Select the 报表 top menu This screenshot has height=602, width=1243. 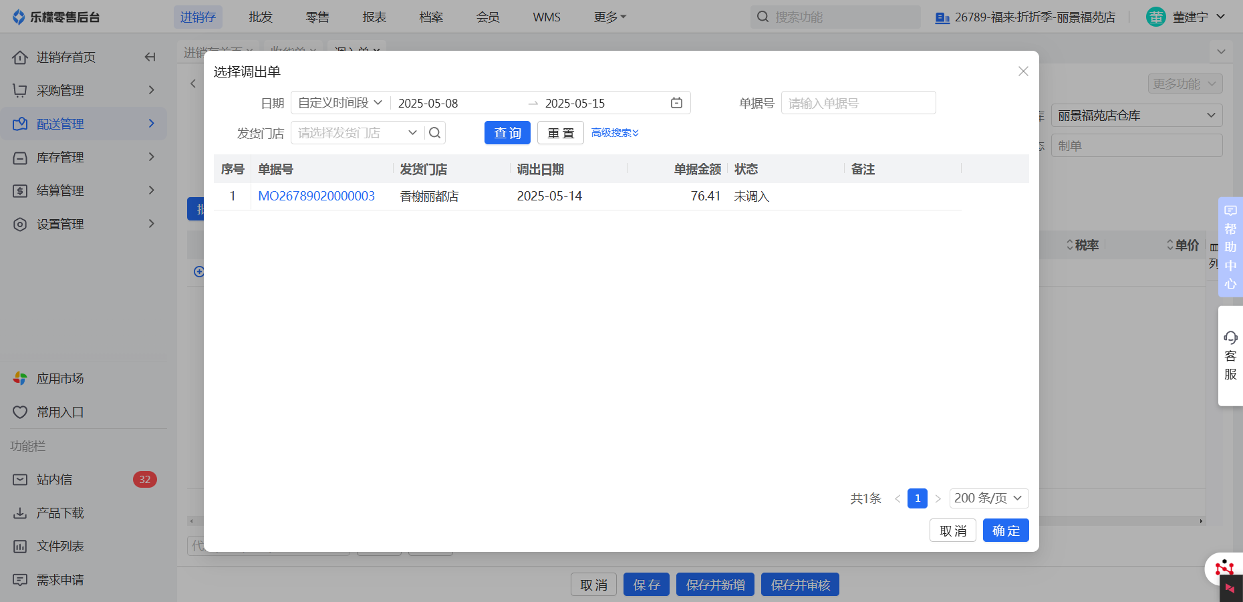click(374, 17)
